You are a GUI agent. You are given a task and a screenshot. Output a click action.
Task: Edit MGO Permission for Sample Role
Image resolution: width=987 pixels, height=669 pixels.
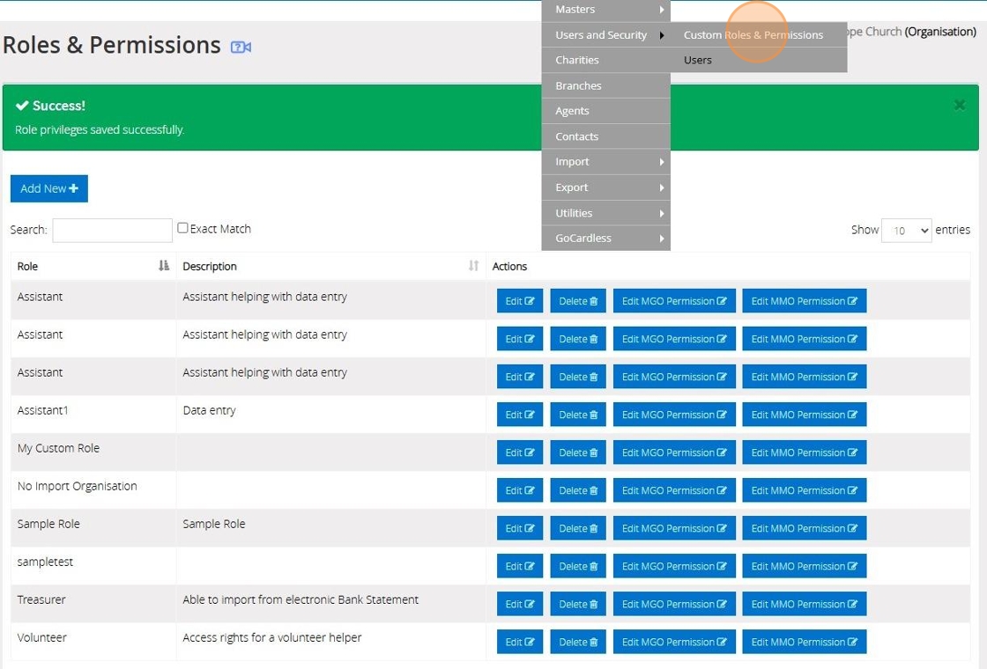(674, 528)
